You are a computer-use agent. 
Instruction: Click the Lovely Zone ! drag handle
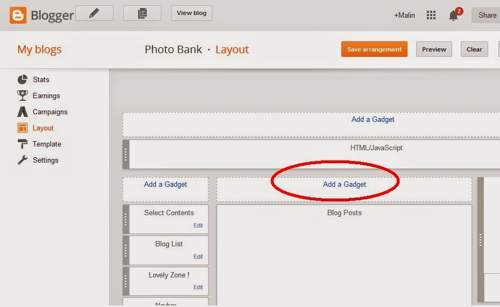click(126, 281)
